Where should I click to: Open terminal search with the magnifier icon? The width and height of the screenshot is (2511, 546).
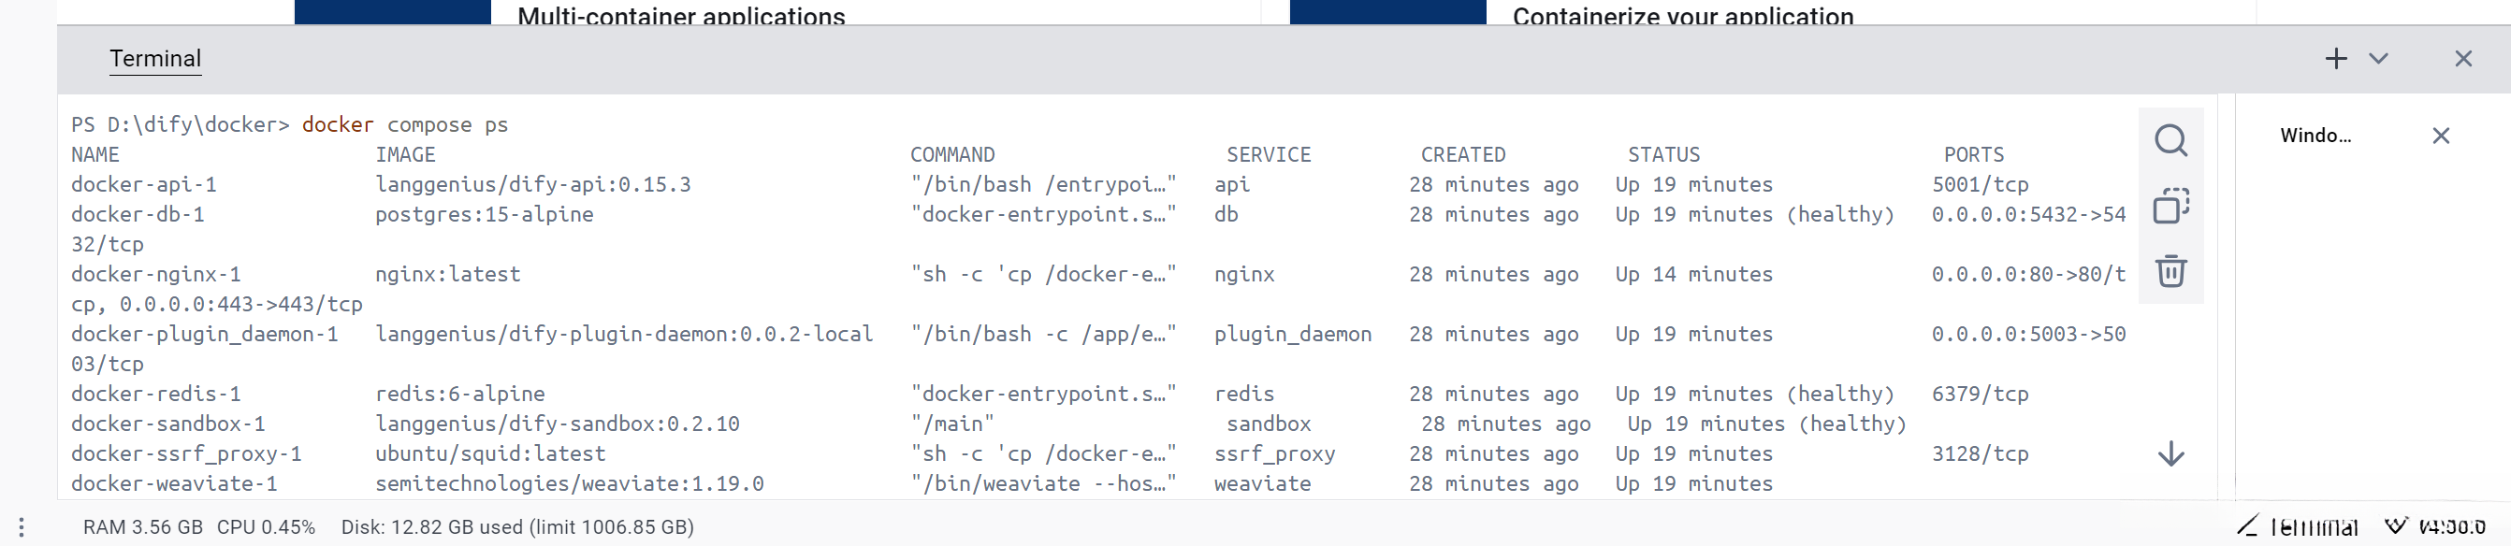point(2170,141)
